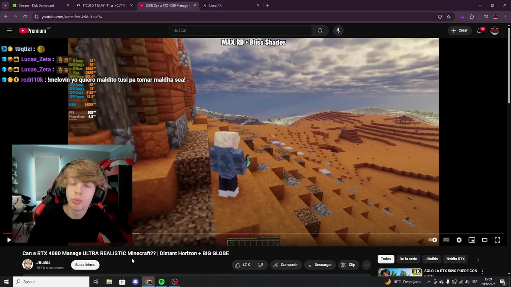Install app icon in address bar
This screenshot has height=287, width=511.
click(440, 17)
